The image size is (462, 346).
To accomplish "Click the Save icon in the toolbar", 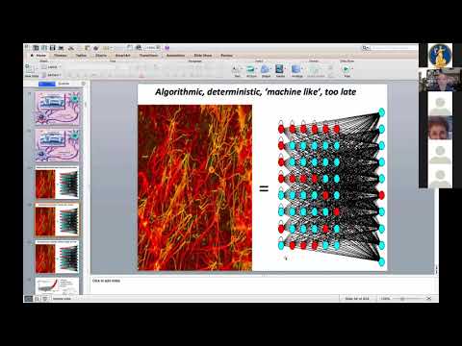I will (x=52, y=48).
